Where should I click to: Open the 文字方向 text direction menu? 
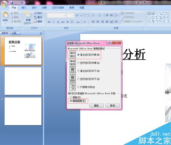128,13
